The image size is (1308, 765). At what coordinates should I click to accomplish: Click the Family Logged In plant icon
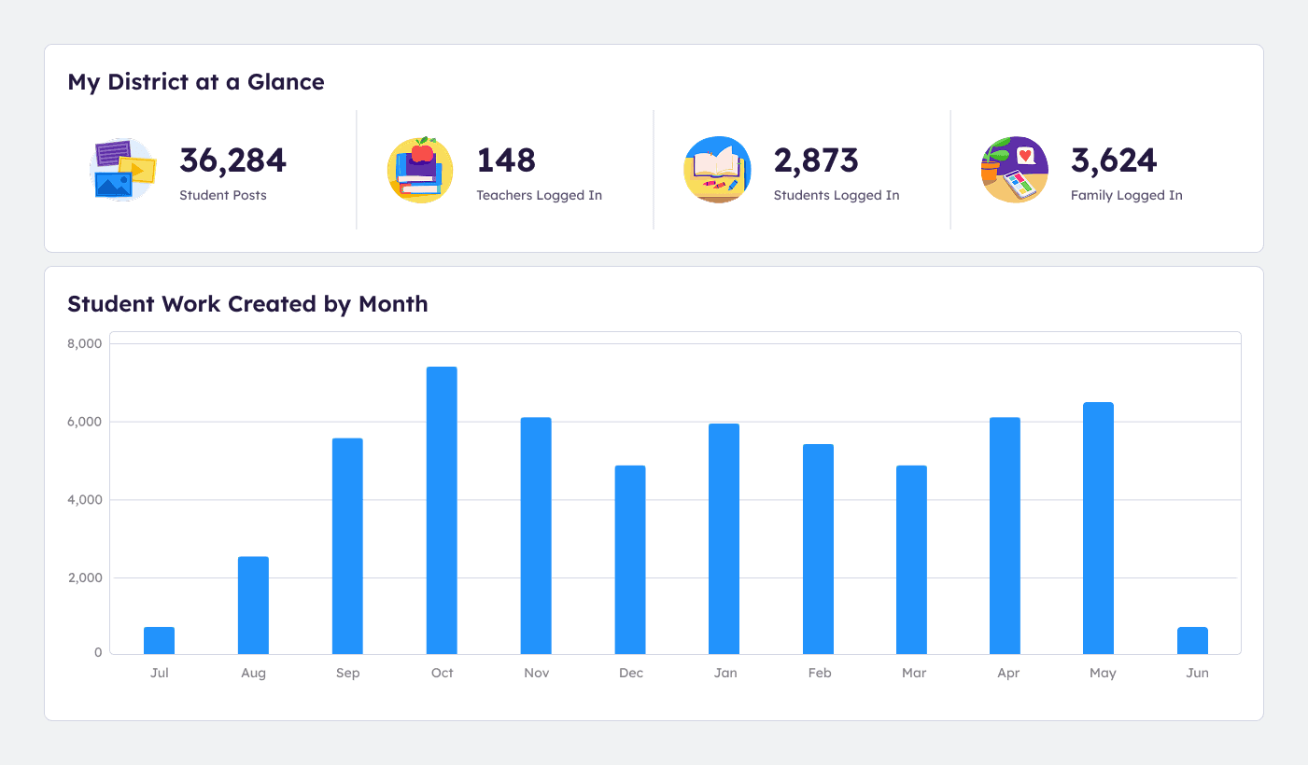click(x=1015, y=170)
